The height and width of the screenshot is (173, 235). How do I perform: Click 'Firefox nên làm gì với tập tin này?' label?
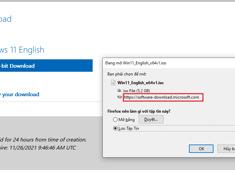click(141, 111)
